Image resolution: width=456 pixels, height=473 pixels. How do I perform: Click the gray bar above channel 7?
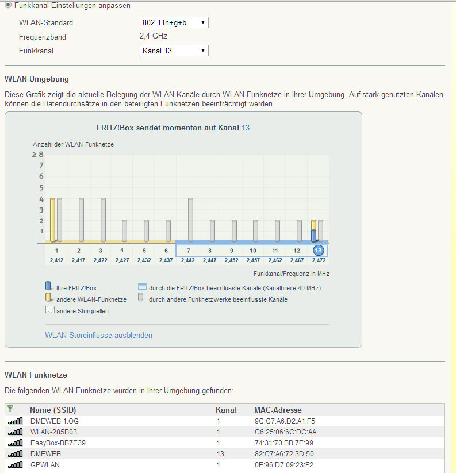click(x=190, y=220)
